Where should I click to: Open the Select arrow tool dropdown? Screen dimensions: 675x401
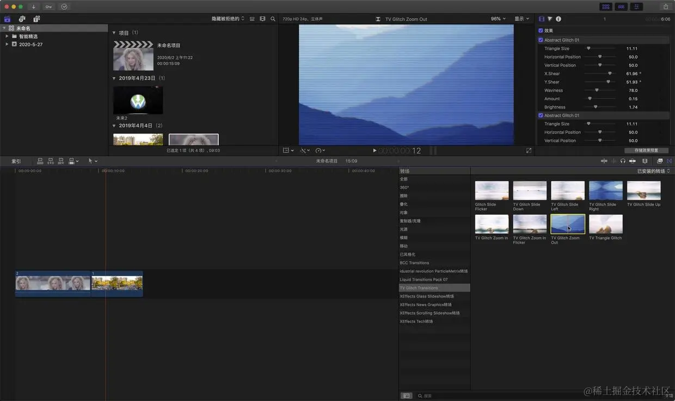click(x=93, y=161)
